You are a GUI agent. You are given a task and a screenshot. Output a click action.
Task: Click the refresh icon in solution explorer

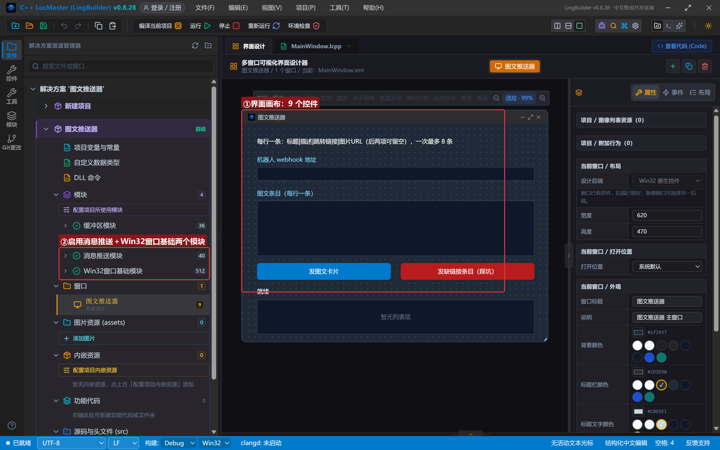(x=195, y=45)
